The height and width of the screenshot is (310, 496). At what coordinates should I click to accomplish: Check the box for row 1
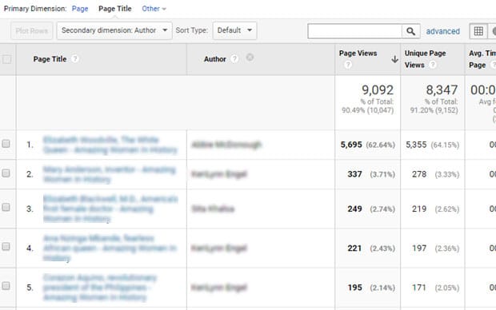(x=6, y=144)
